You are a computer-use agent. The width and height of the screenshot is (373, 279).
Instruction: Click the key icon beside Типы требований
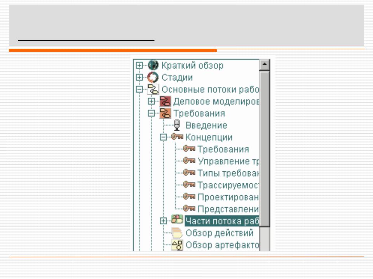pos(189,172)
